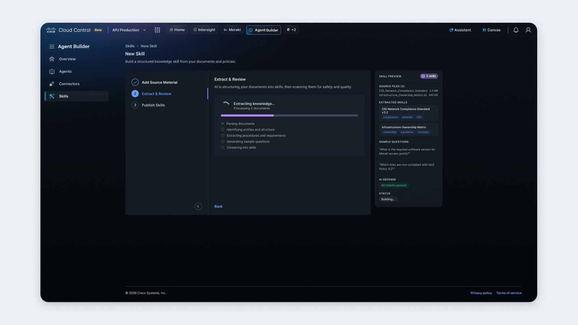
Task: Click the step 3 circle icon
Action: pos(135,105)
